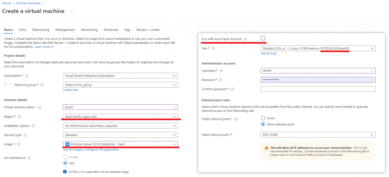Screen dimensions: 389x177
Task: Select Allow selected ports radio button
Action: pyautogui.click(x=263, y=124)
